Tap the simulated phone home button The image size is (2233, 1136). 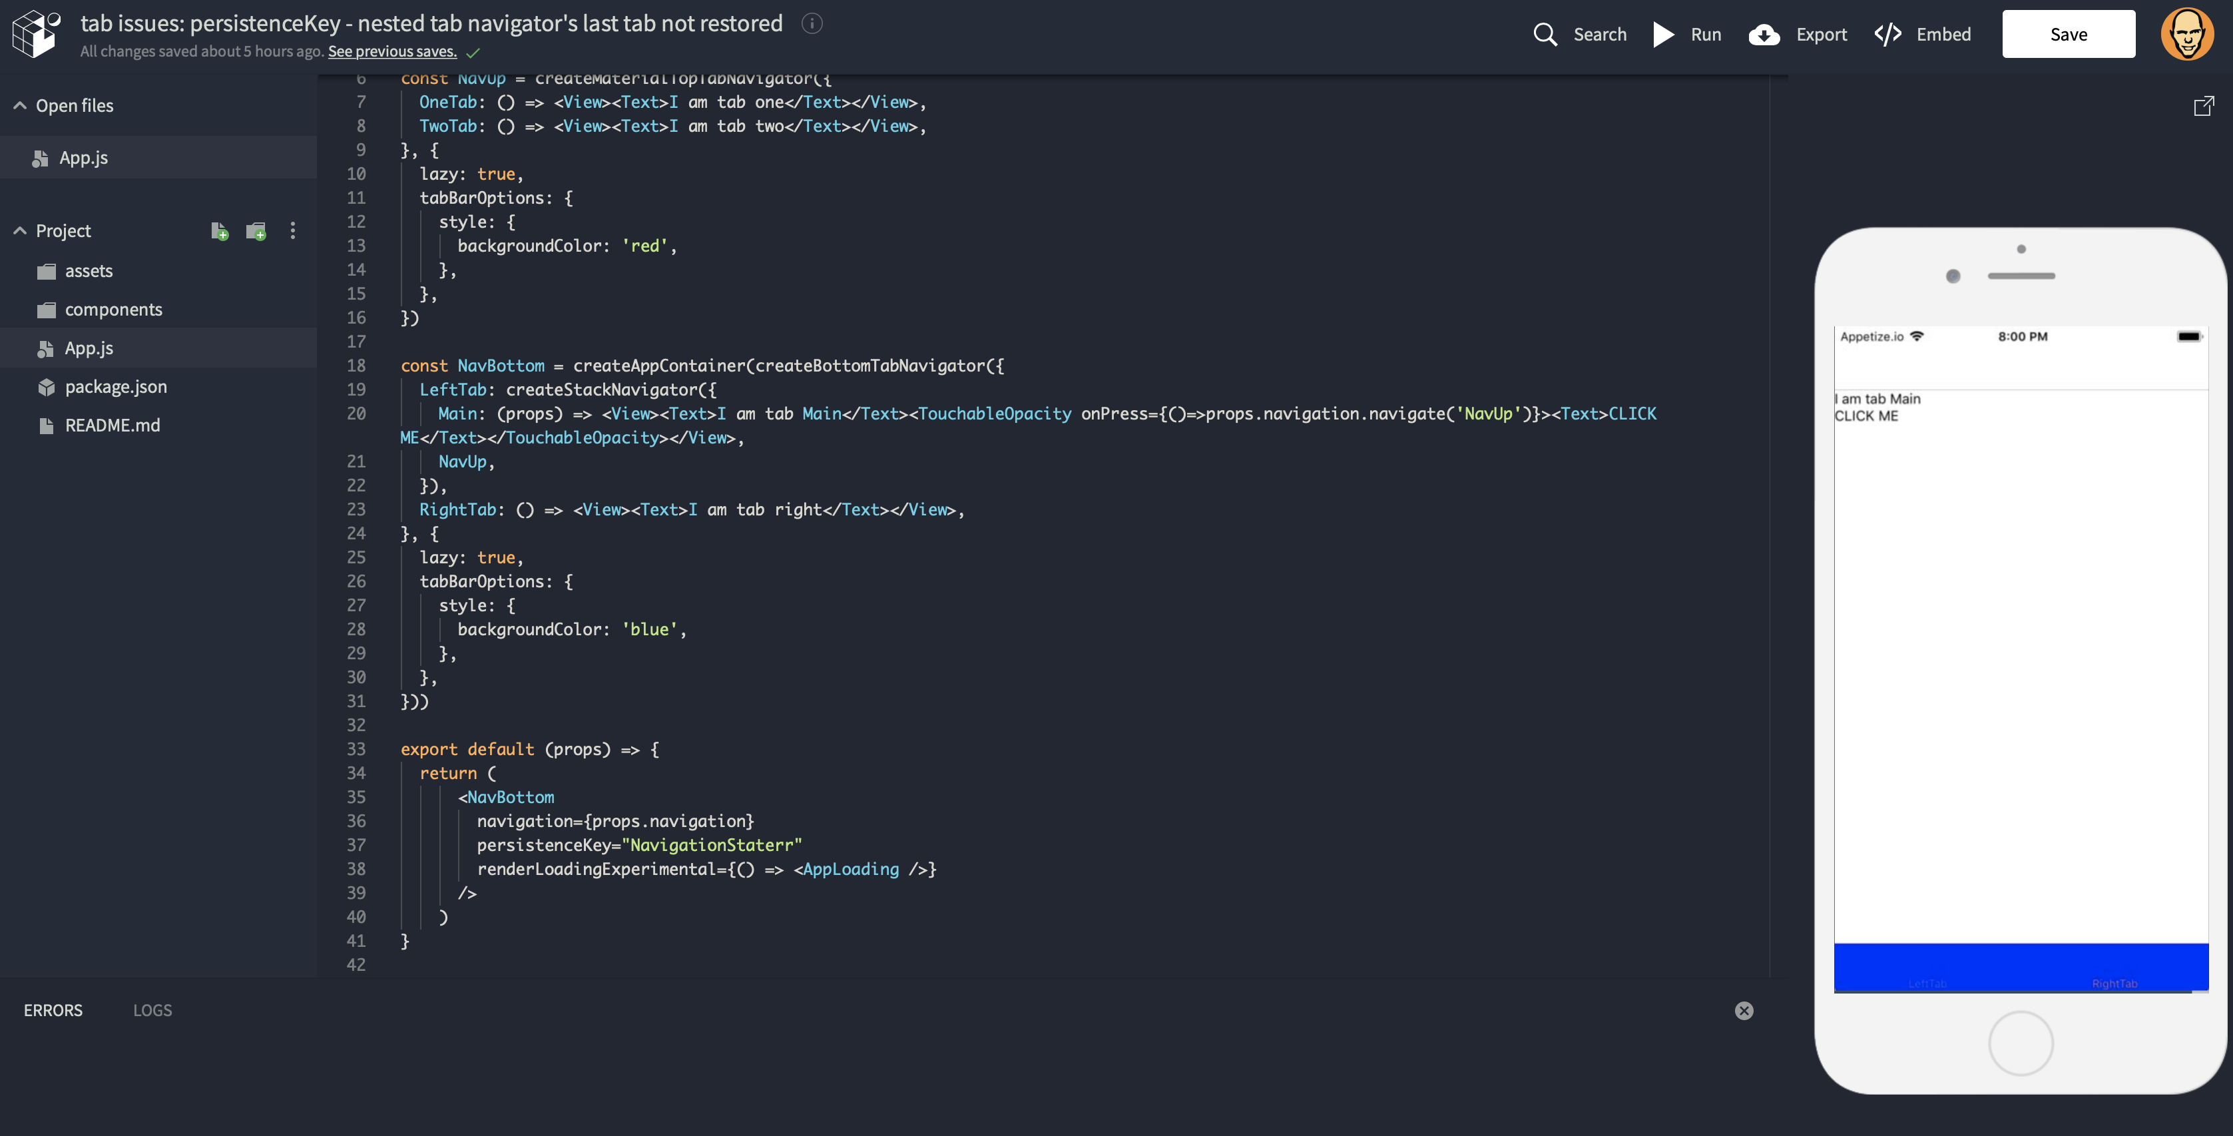(x=2021, y=1042)
